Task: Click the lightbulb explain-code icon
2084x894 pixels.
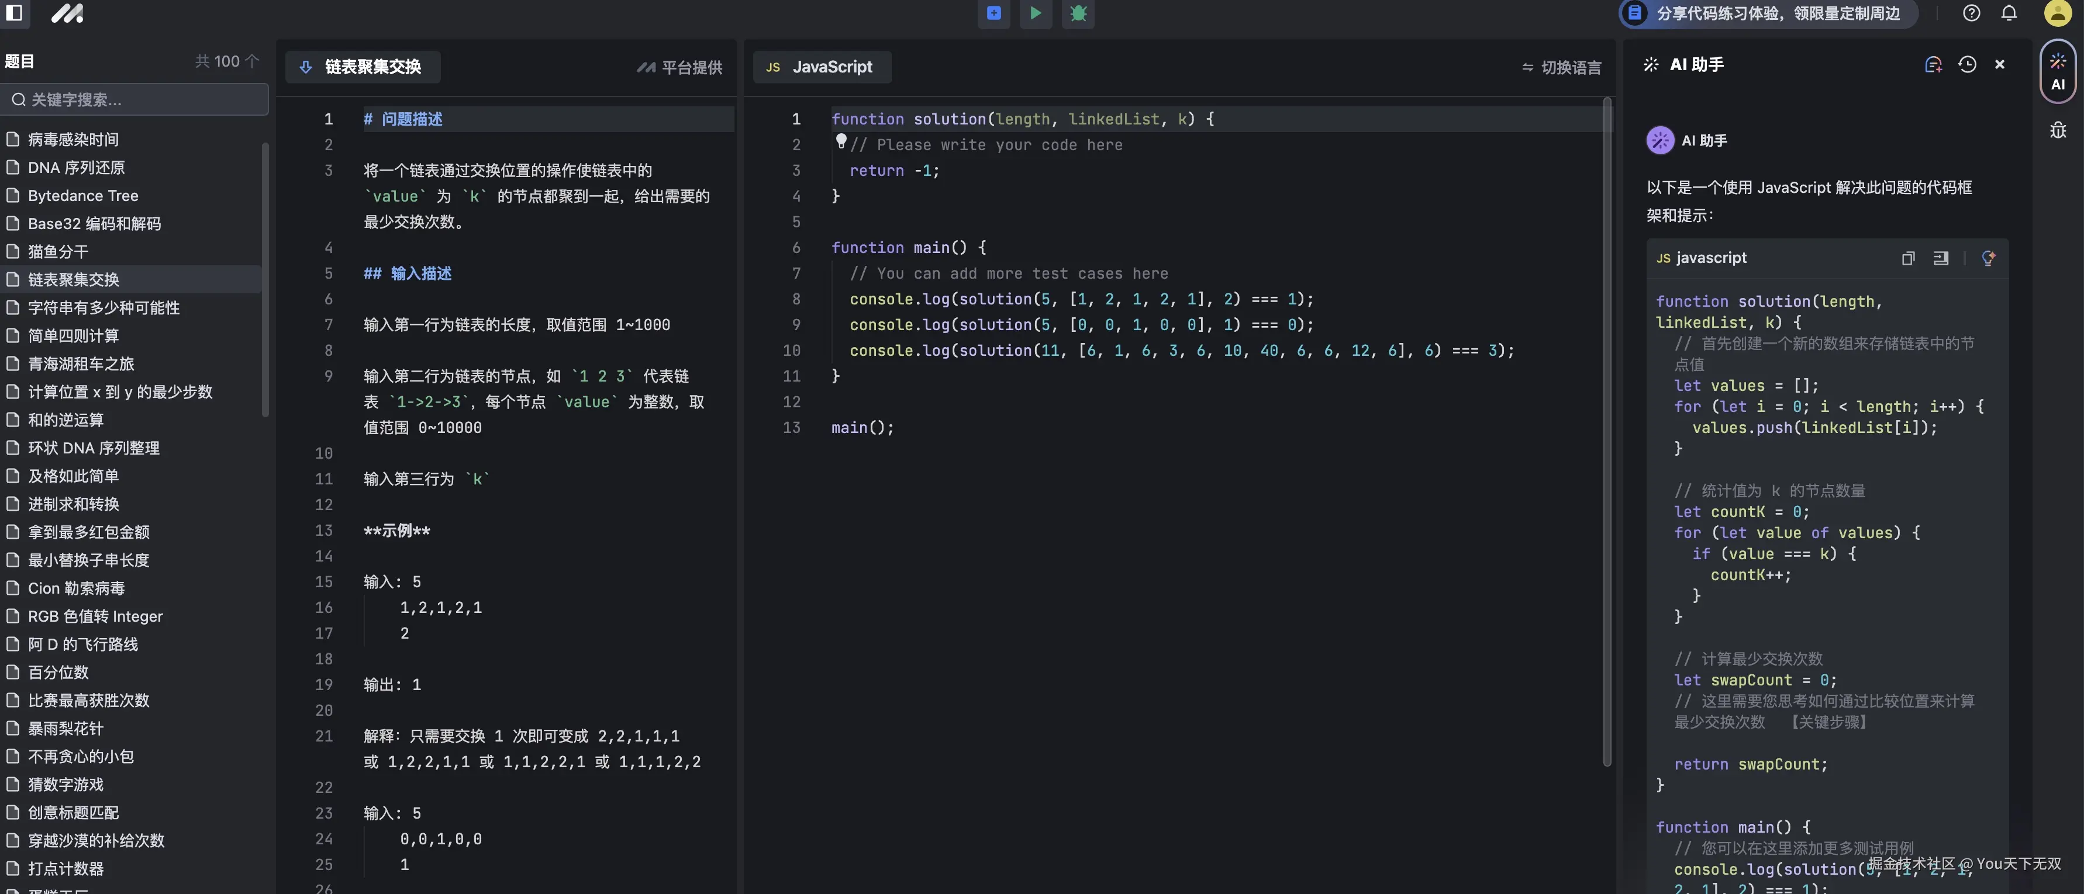Action: pyautogui.click(x=1989, y=259)
